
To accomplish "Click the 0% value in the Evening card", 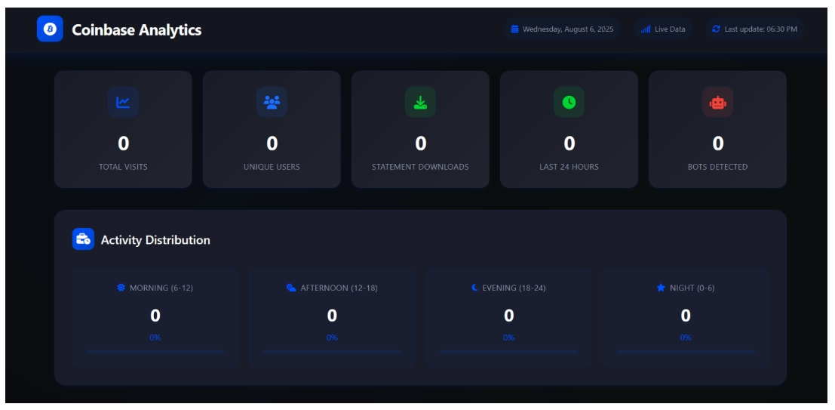I will (x=508, y=338).
